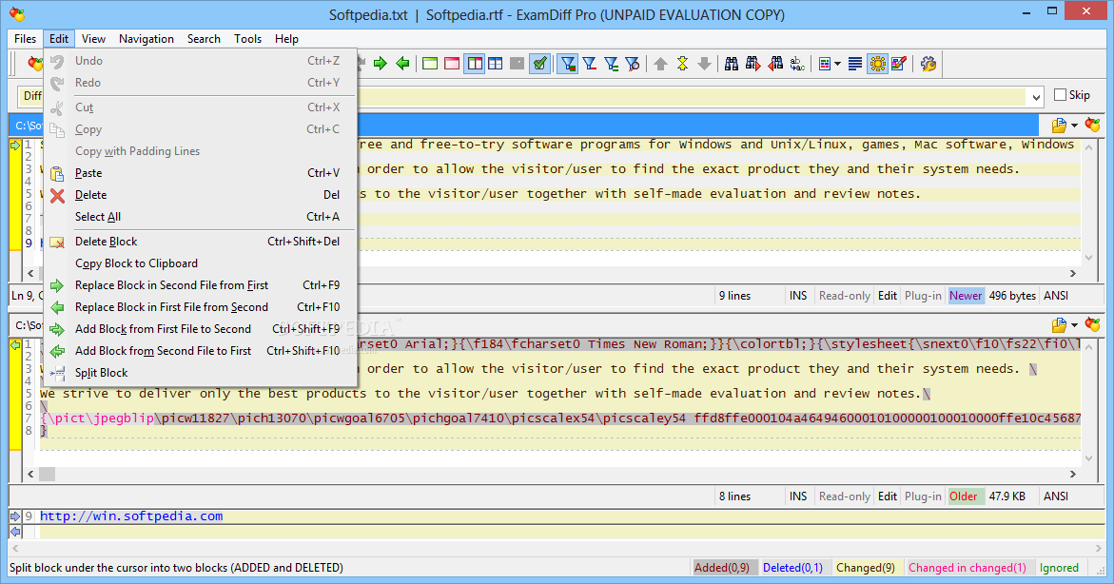This screenshot has height=584, width=1114.
Task: Open the View menu
Action: pos(93,39)
